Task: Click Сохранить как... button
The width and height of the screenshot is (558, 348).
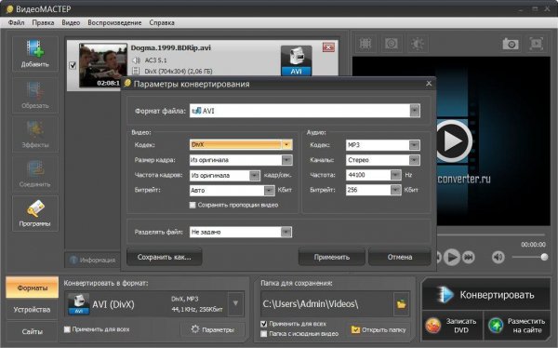Action: tap(164, 257)
